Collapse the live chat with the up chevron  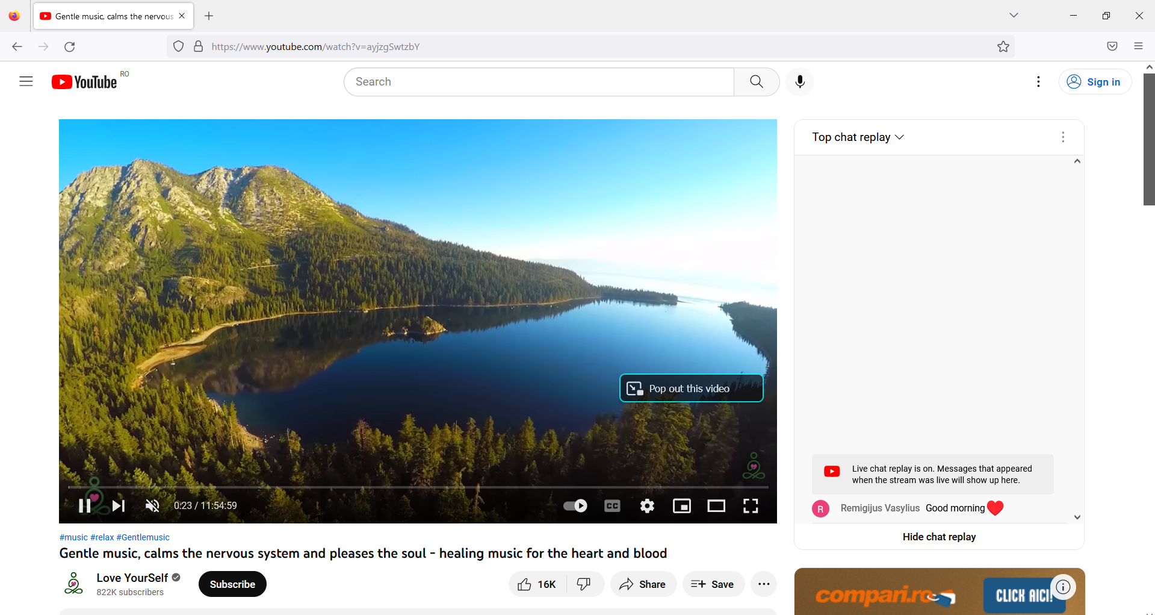tap(1077, 161)
